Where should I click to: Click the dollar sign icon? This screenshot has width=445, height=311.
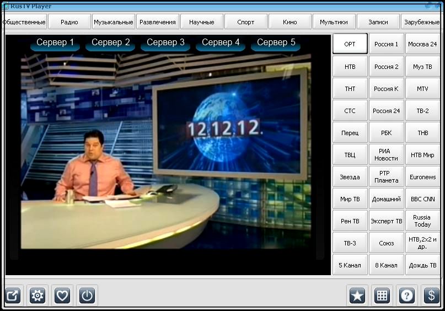[431, 296]
